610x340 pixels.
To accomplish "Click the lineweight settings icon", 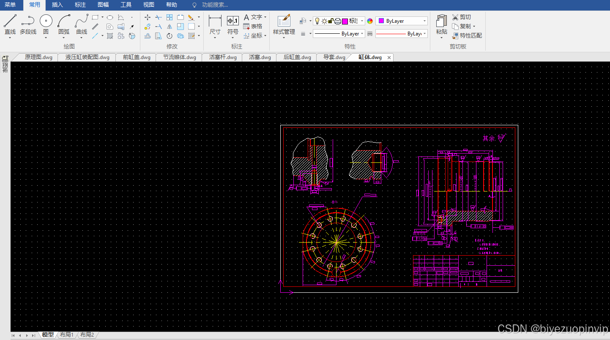I will tap(303, 33).
